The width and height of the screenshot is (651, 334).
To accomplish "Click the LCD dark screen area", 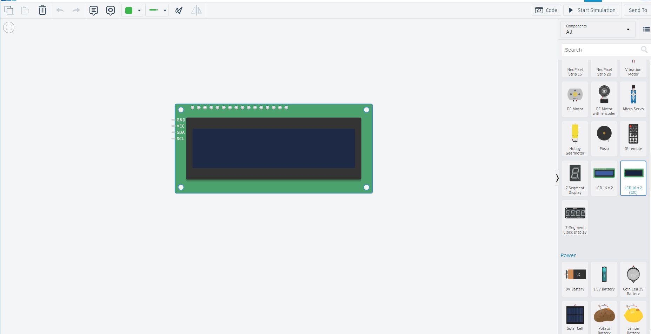I will (x=273, y=148).
